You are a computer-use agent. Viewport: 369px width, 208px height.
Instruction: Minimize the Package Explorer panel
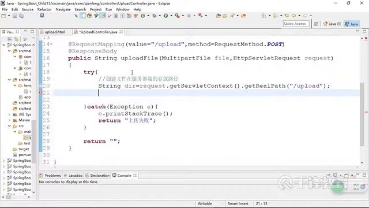25,31
